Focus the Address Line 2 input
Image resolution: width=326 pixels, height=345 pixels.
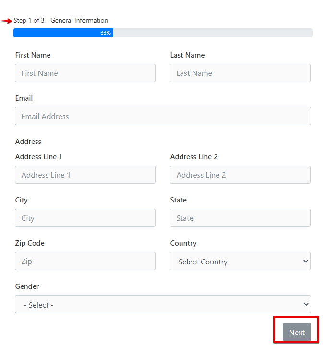pyautogui.click(x=240, y=175)
